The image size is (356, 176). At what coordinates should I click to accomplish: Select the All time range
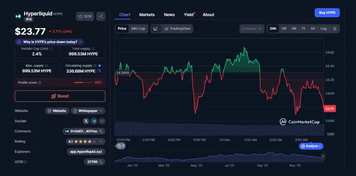[x=313, y=29]
